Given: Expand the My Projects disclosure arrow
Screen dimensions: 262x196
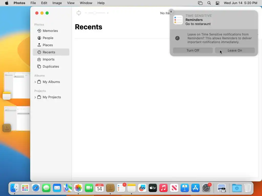Looking at the screenshot, I should pyautogui.click(x=35, y=97).
